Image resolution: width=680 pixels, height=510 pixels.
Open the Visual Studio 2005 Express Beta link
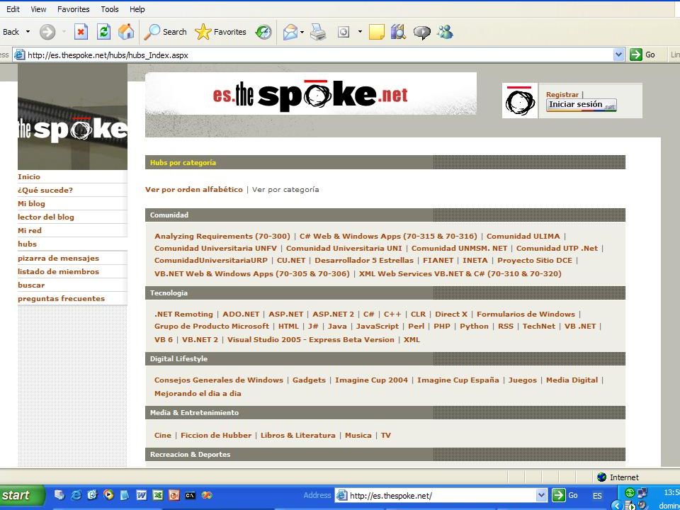point(310,339)
